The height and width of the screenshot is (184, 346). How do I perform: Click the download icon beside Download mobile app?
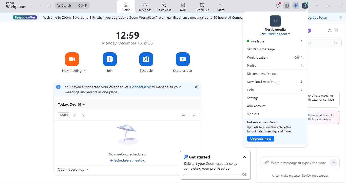[x=301, y=82]
